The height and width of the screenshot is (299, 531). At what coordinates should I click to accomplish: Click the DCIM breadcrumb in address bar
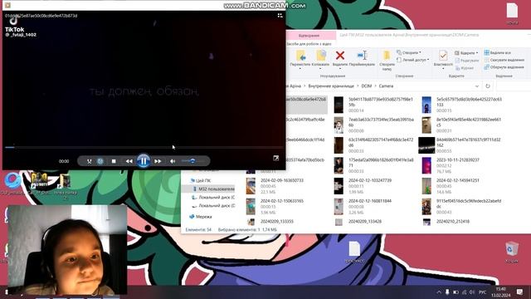point(367,86)
